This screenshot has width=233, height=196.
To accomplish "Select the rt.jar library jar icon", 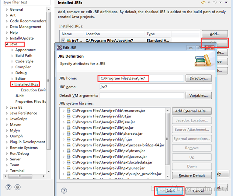I will point(69,116).
